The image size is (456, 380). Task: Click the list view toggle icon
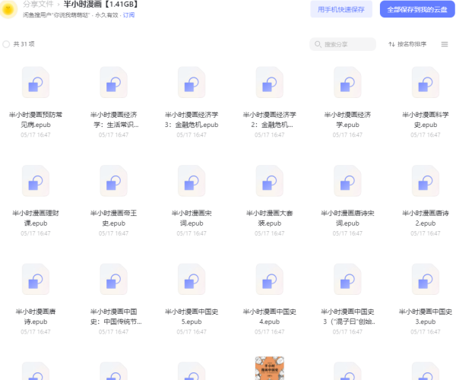[x=445, y=44]
